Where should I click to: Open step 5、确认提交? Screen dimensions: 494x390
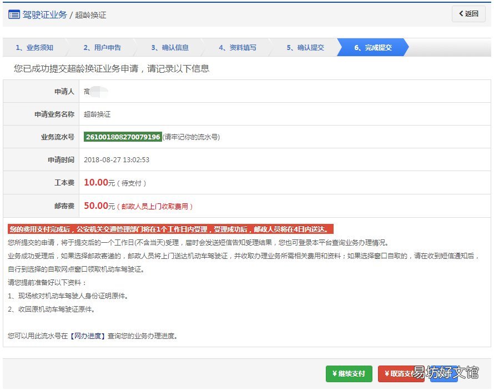click(x=305, y=48)
